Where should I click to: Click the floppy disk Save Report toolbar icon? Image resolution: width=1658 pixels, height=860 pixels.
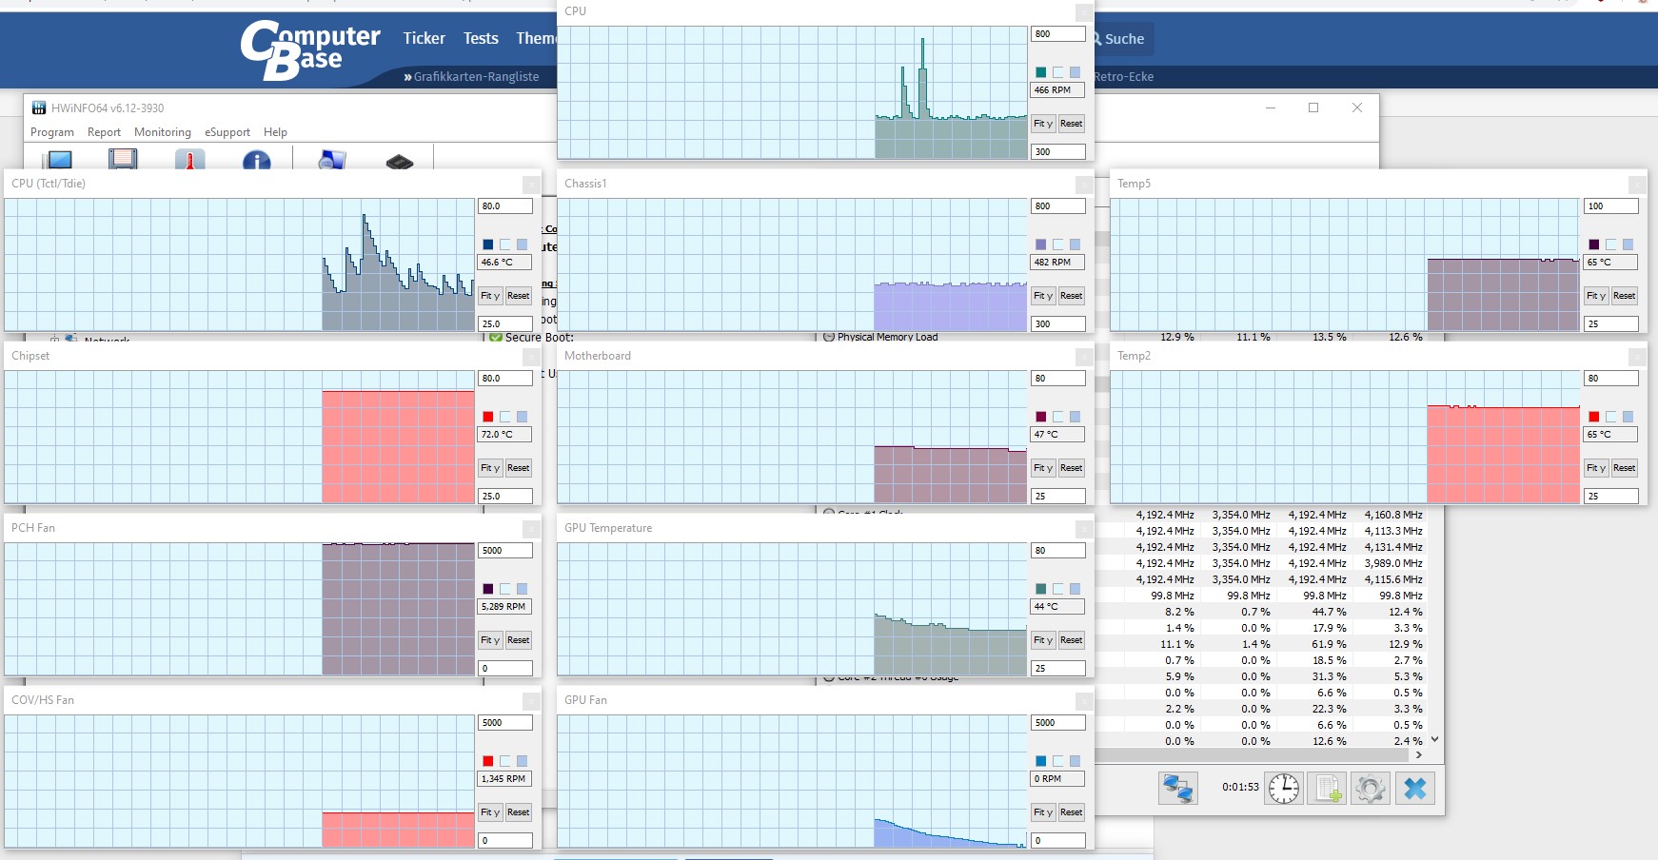coord(123,160)
